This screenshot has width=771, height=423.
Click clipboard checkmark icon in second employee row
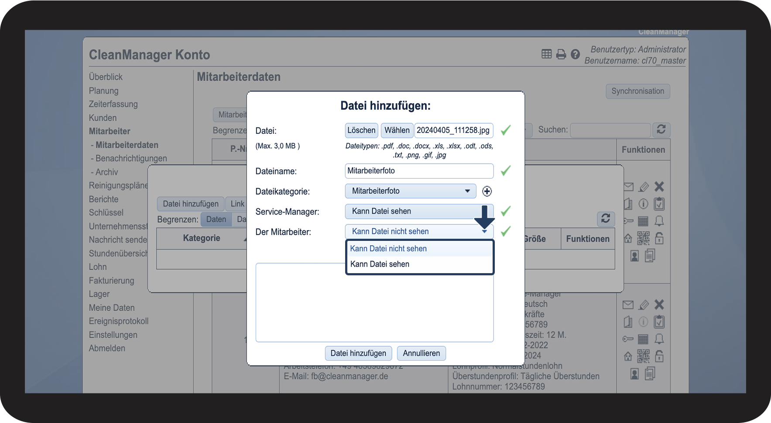[x=659, y=322]
